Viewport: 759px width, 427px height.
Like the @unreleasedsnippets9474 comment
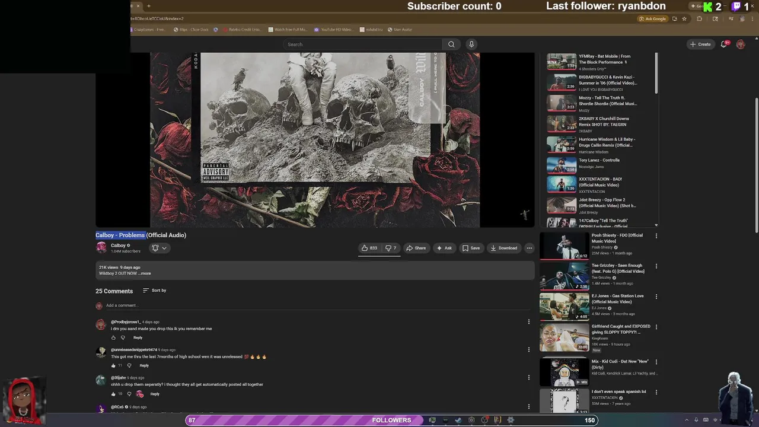point(113,365)
